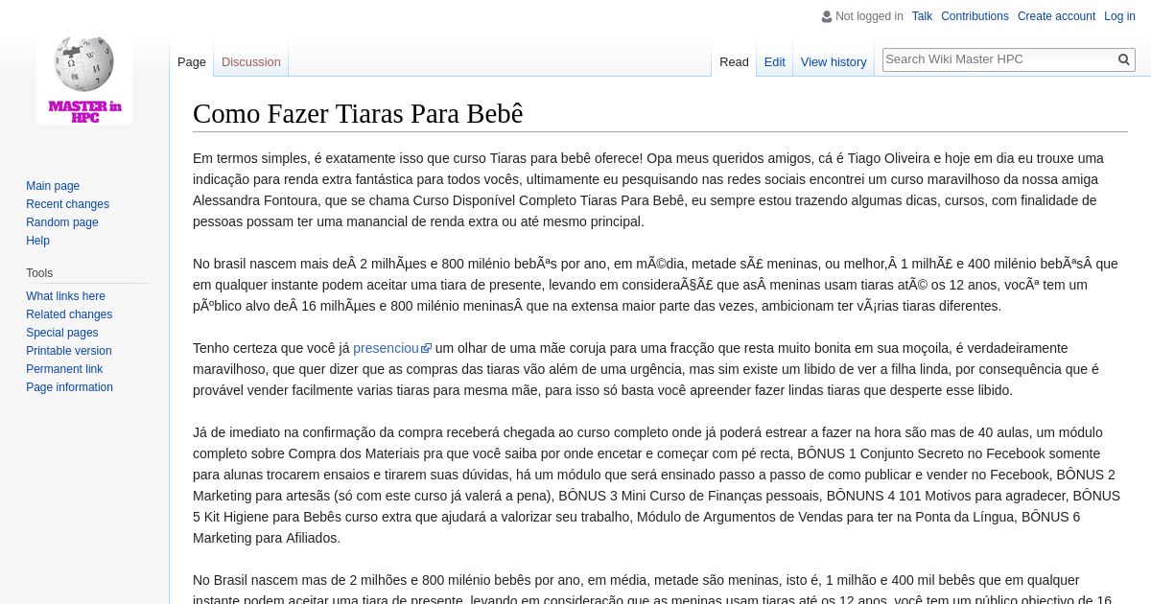1151x604 pixels.
Task: Click the 'Not logged in' text
Action: click(869, 16)
